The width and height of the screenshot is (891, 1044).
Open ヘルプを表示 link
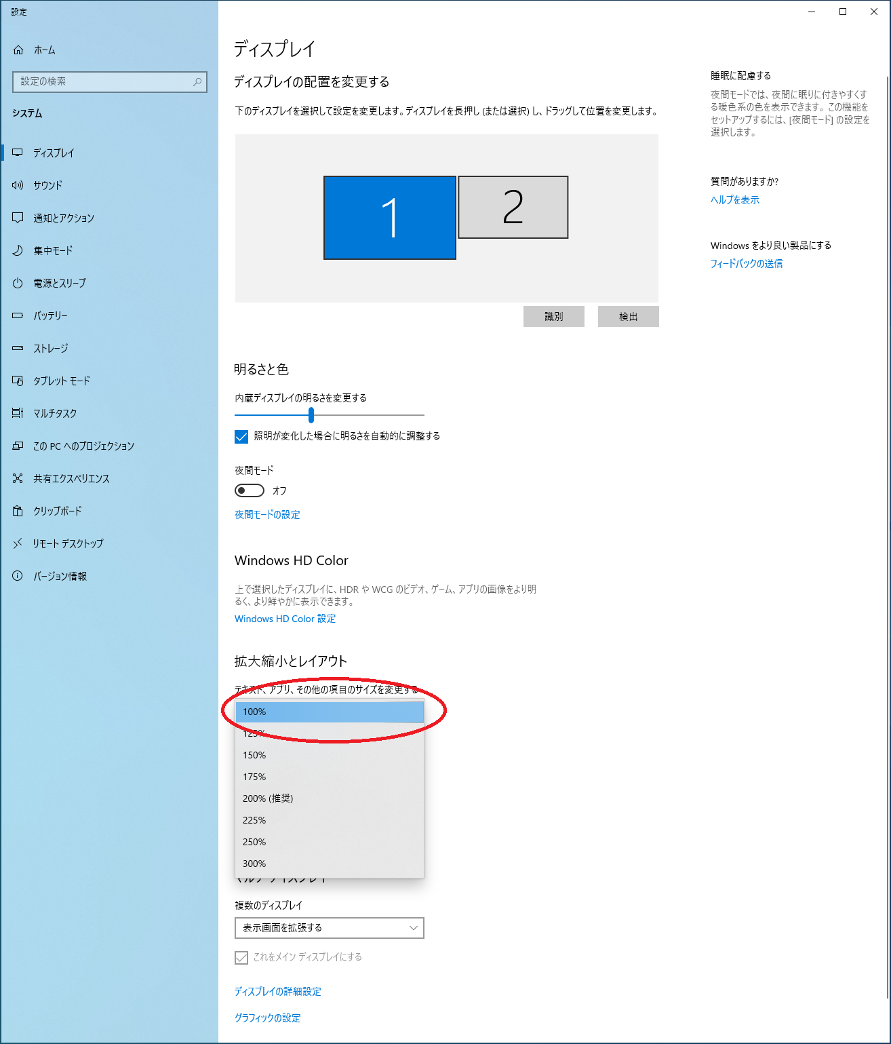tap(735, 200)
